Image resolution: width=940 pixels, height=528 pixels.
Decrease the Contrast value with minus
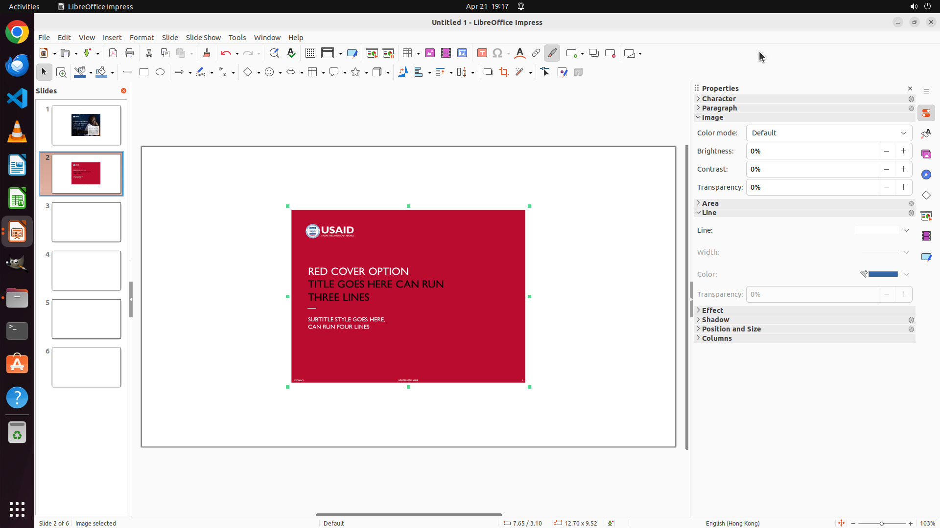pos(886,169)
